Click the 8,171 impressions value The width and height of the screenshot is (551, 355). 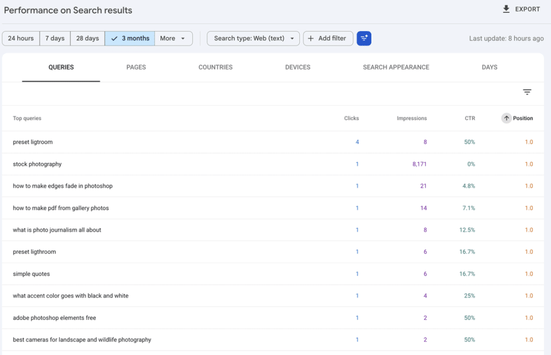pyautogui.click(x=420, y=164)
